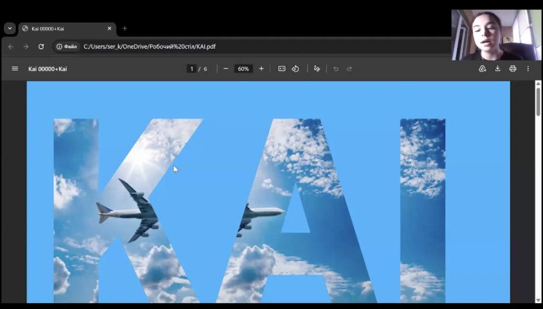Click the redo arrow in PDF toolbar
This screenshot has height=309, width=543.
(349, 69)
